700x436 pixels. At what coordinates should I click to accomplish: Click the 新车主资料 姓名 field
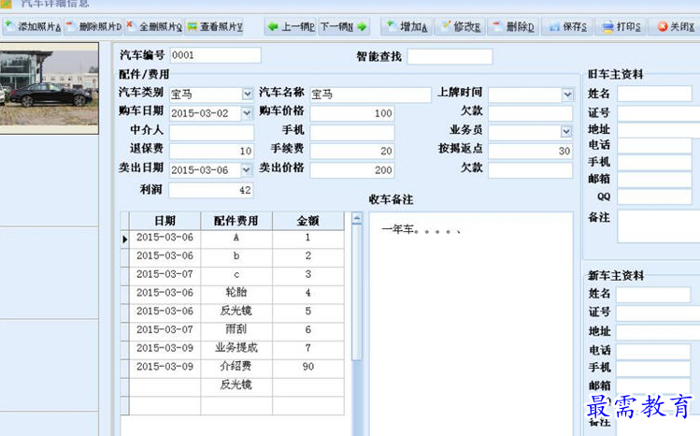click(653, 295)
